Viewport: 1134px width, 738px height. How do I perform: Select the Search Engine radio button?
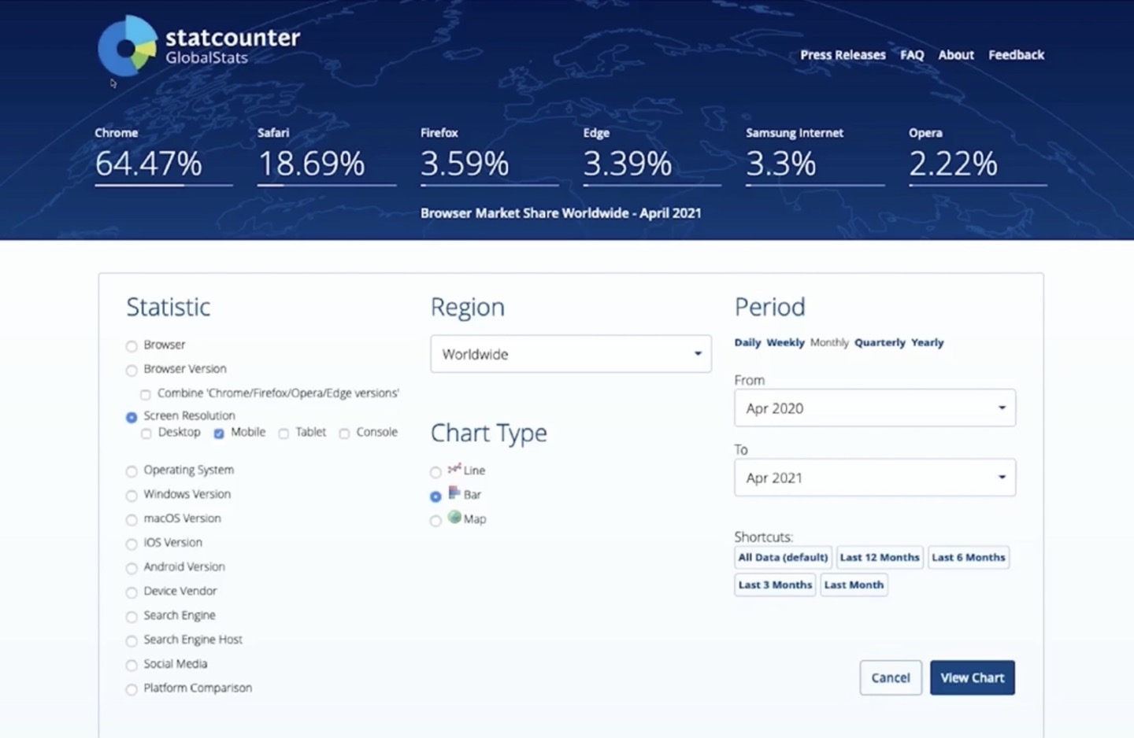tap(132, 617)
